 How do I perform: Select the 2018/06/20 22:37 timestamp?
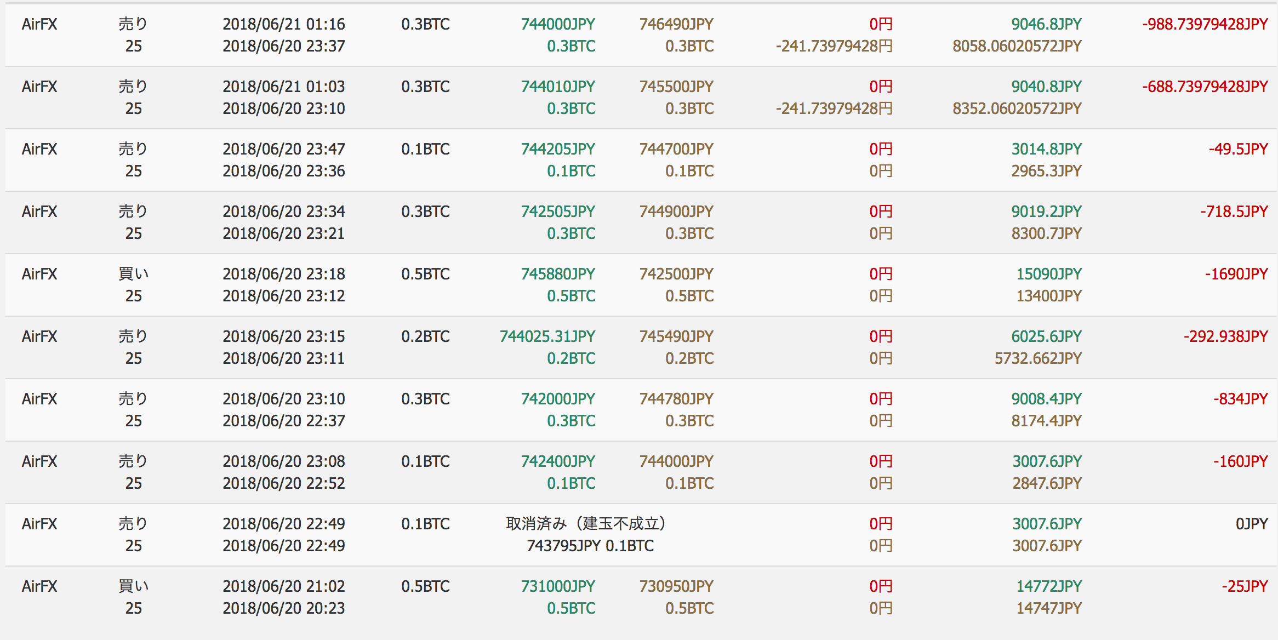coord(284,421)
